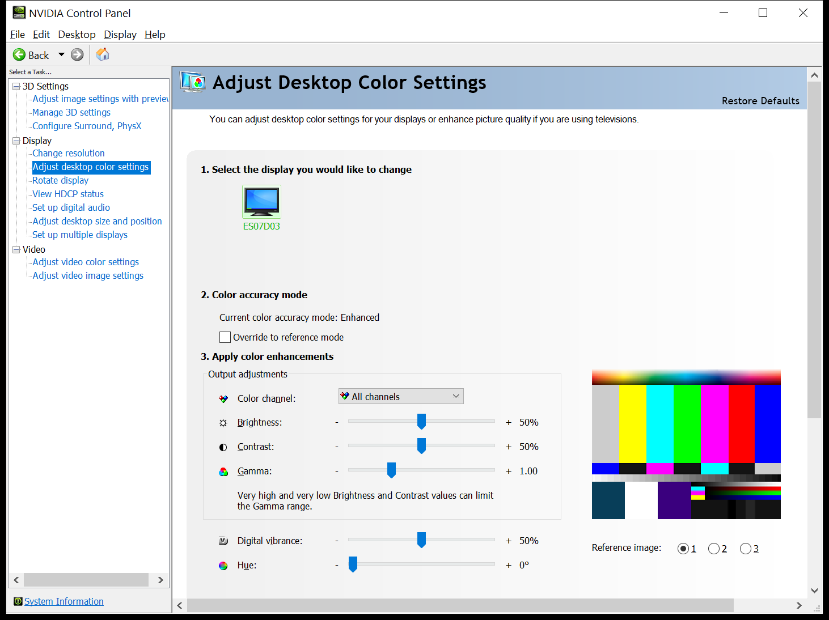Screen dimensions: 829x620
Task: Open the Back history dropdown arrow
Action: [61, 55]
